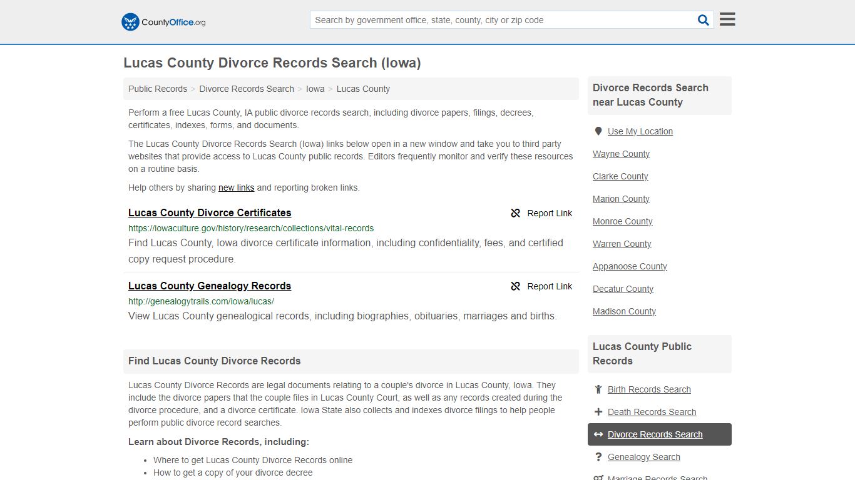Viewport: 855px width, 480px height.
Task: Open Warren County divorce records
Action: click(622, 244)
